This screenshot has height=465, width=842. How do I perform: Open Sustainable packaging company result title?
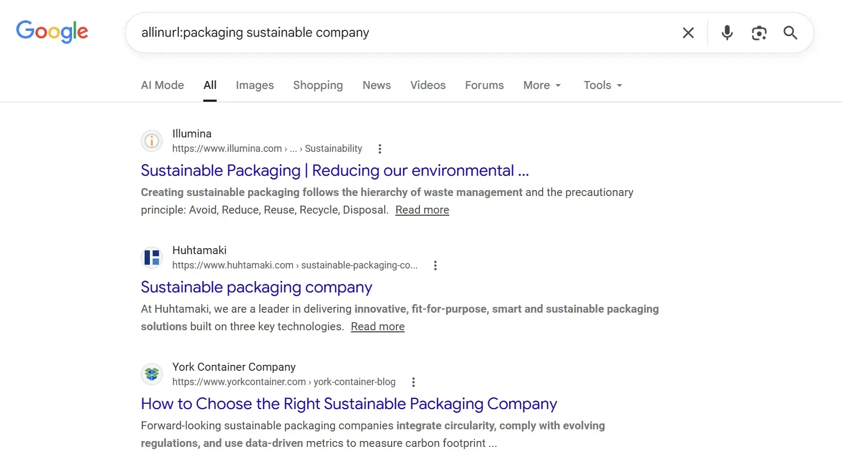[257, 287]
